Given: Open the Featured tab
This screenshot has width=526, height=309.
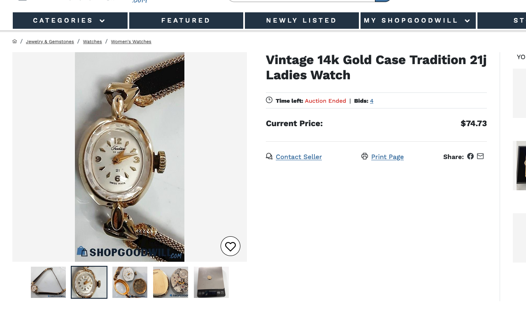Looking at the screenshot, I should click(x=186, y=21).
